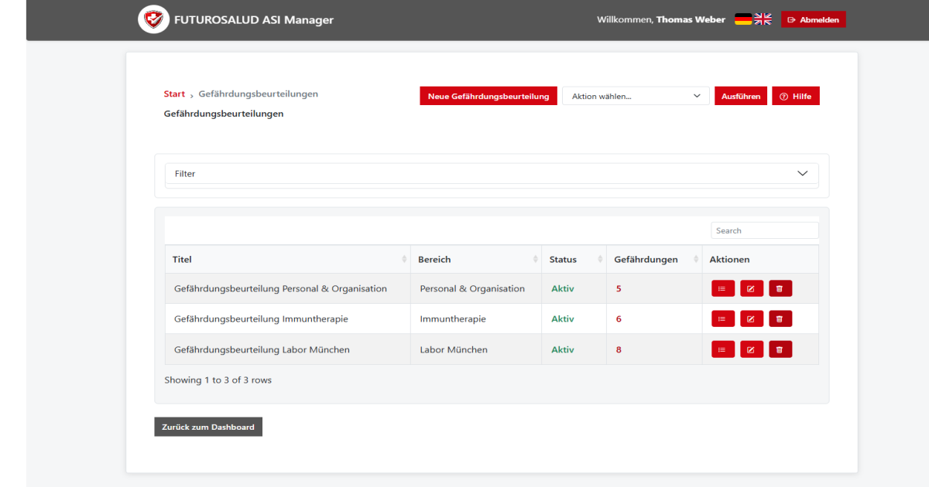Sort the table by the Titel column arrows
Viewport: 929px width, 487px height.
(x=403, y=259)
